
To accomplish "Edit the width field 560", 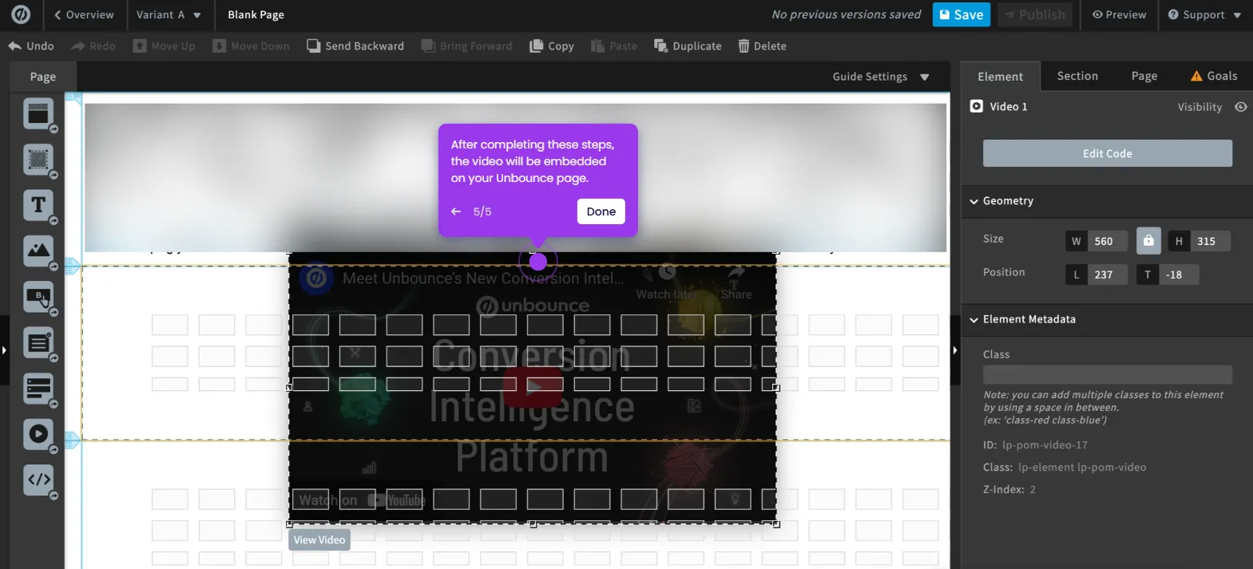I will pos(1107,241).
